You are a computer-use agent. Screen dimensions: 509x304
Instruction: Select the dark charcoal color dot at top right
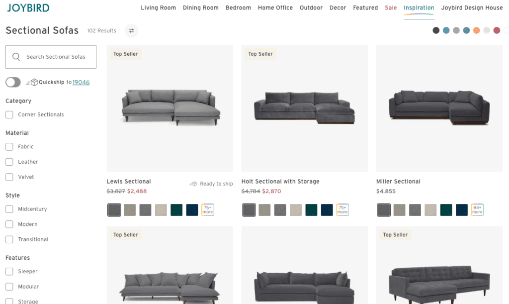(x=436, y=30)
